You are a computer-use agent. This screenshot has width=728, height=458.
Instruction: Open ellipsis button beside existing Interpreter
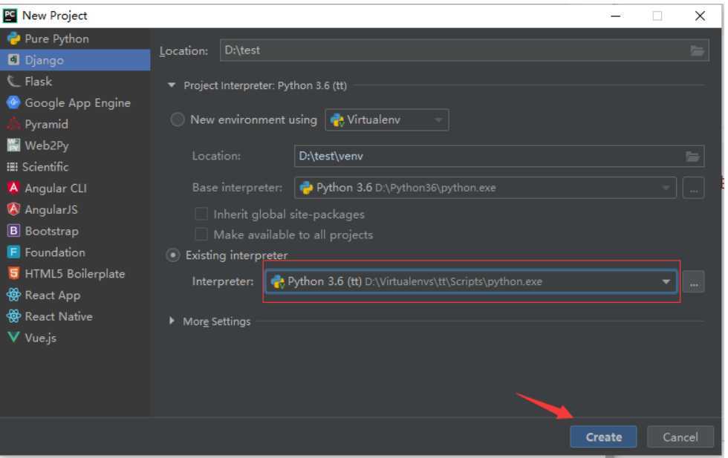694,281
